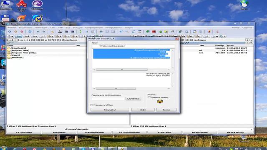Toggle the 'Сменить иконку' checkbox
The height and width of the screenshot is (150, 267).
[149, 97]
